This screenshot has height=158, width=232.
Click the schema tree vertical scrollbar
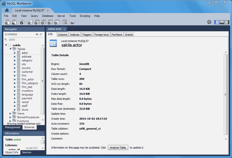(43, 81)
